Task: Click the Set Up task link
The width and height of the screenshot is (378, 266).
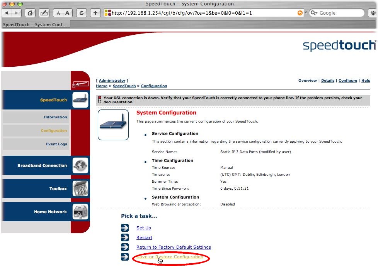Action: (144, 228)
